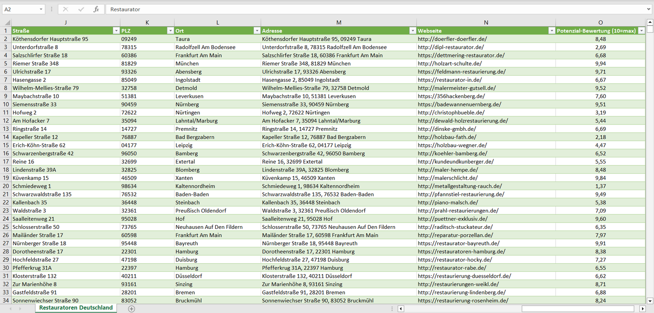Open the Straße column filter dropdown
The image size is (654, 313).
pyautogui.click(x=115, y=31)
